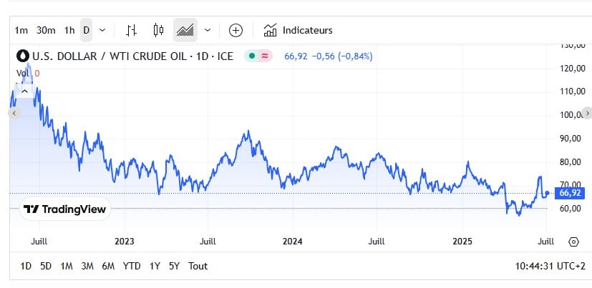This screenshot has height=288, width=592.
Task: Collapse the legend with the caret button
Action: pyautogui.click(x=24, y=91)
